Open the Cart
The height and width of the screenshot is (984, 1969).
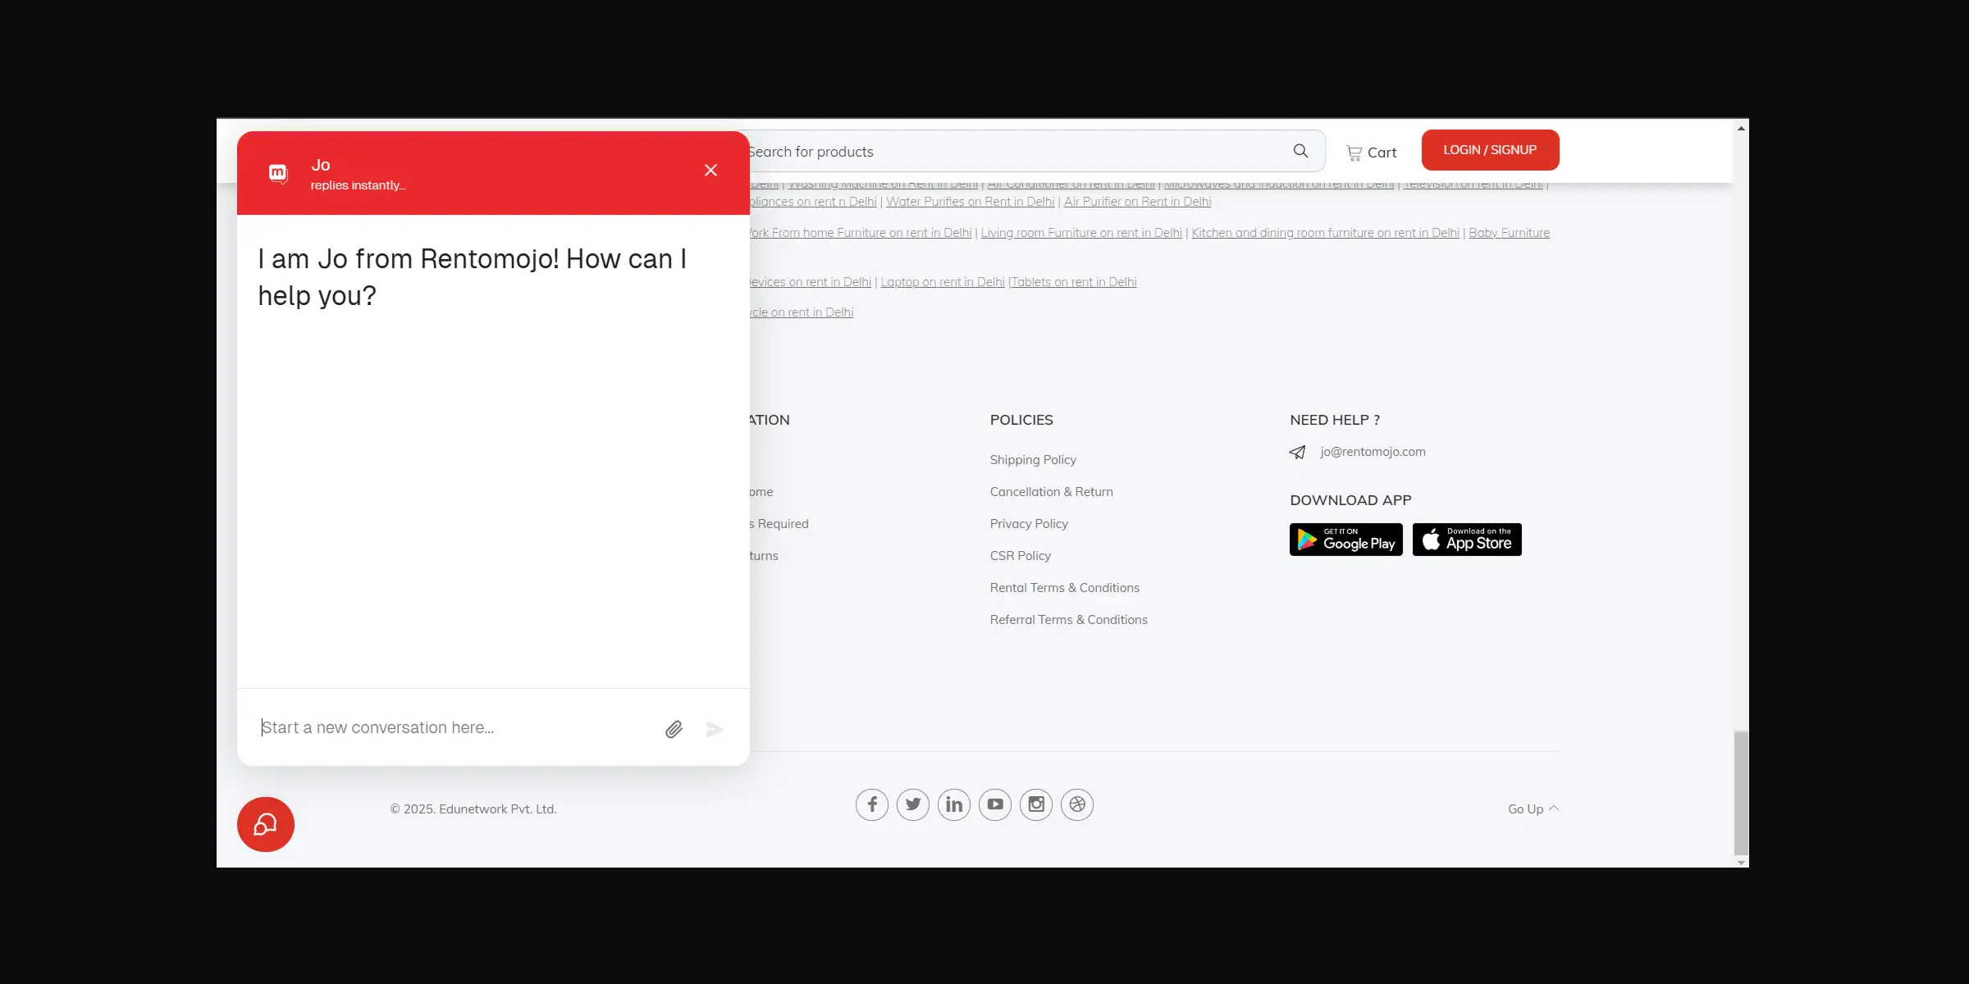[1371, 153]
